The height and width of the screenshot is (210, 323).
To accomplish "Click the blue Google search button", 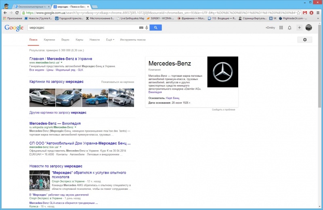I will [155, 27].
